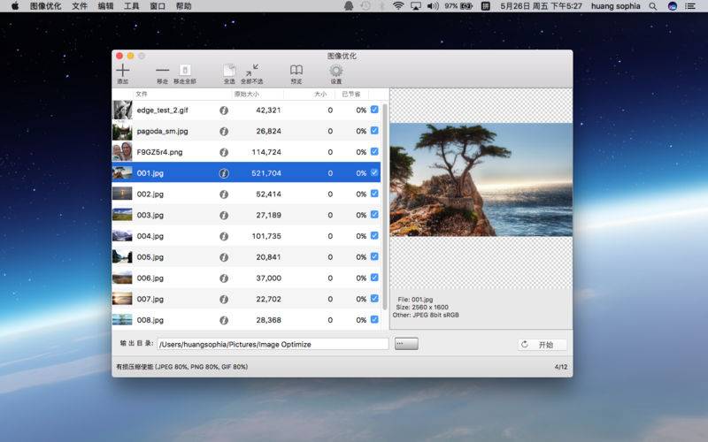Open the 帮助 (Help) menu
708x442 pixels.
tap(184, 6)
